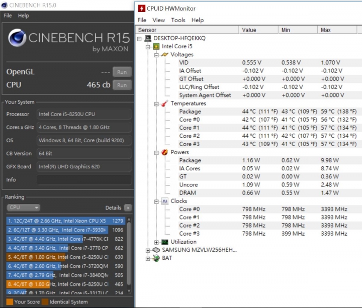Click the ranking Details arrow button

pyautogui.click(x=128, y=208)
